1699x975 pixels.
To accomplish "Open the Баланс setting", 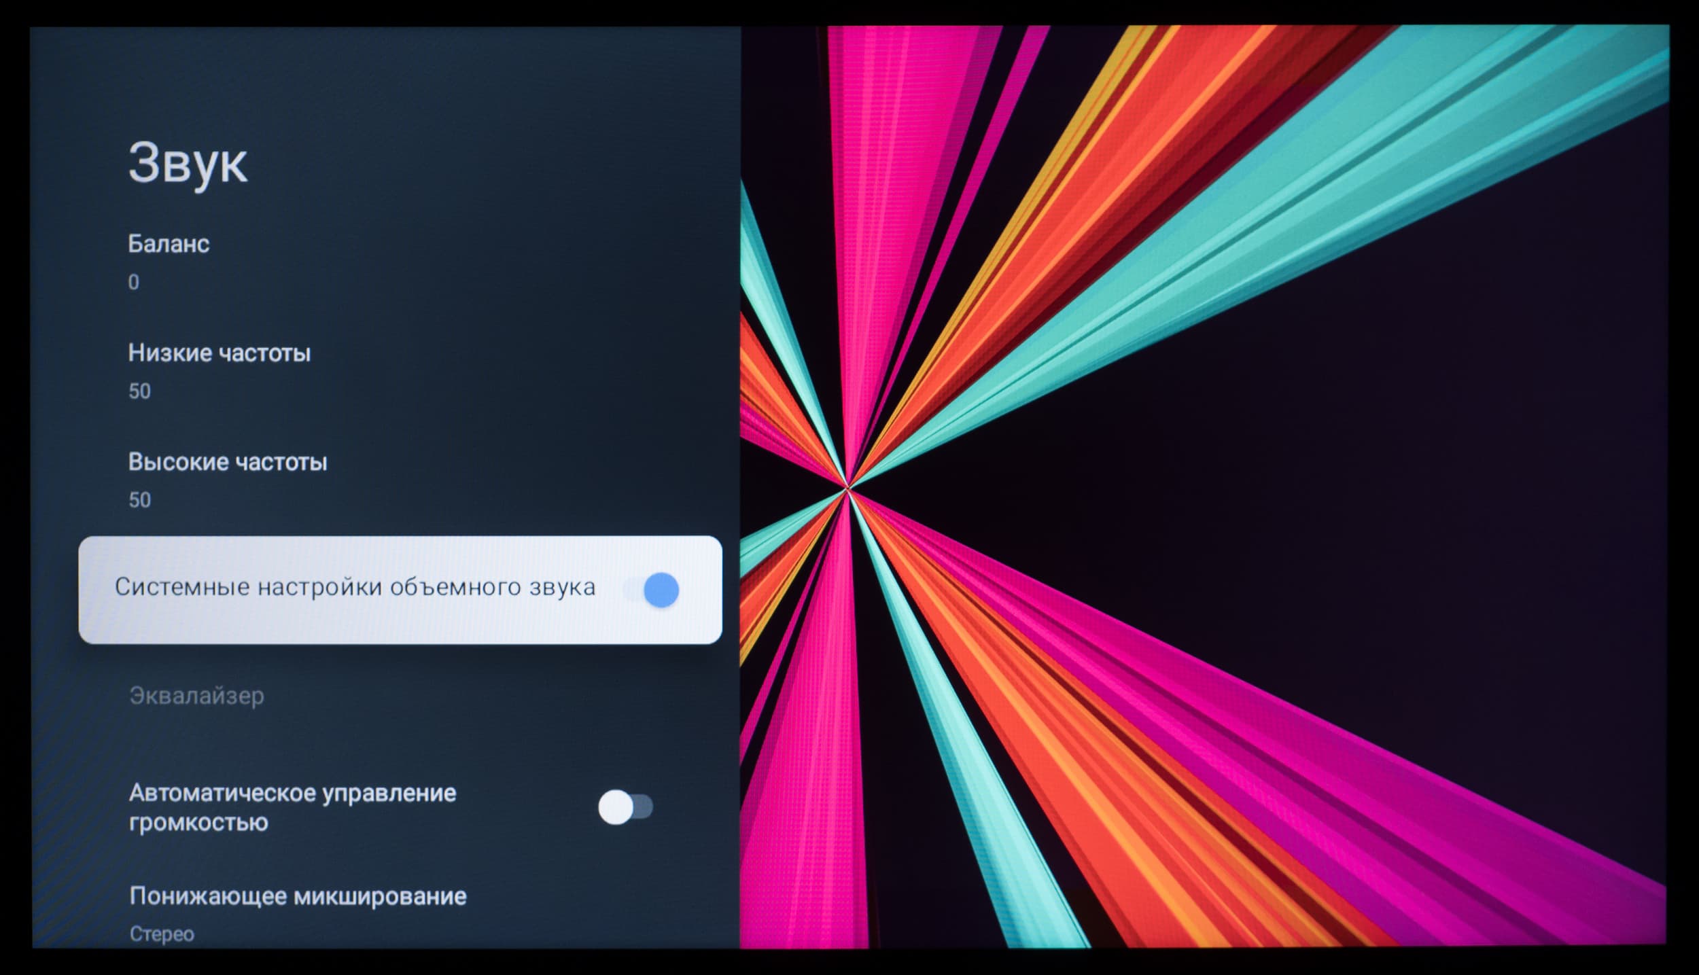I will pos(169,244).
